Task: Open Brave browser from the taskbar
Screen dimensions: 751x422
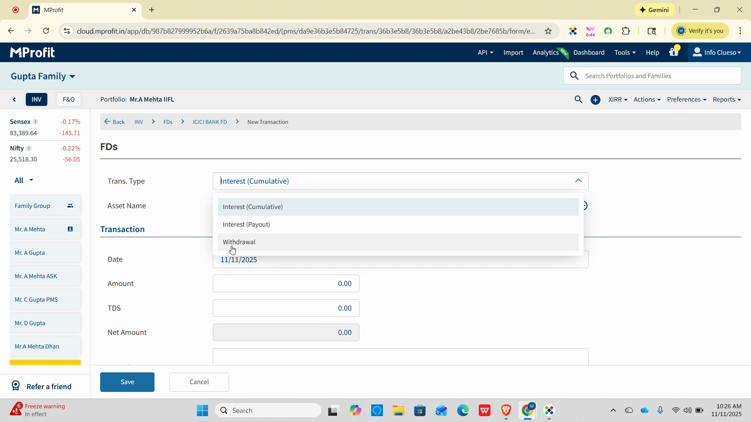Action: click(506, 411)
